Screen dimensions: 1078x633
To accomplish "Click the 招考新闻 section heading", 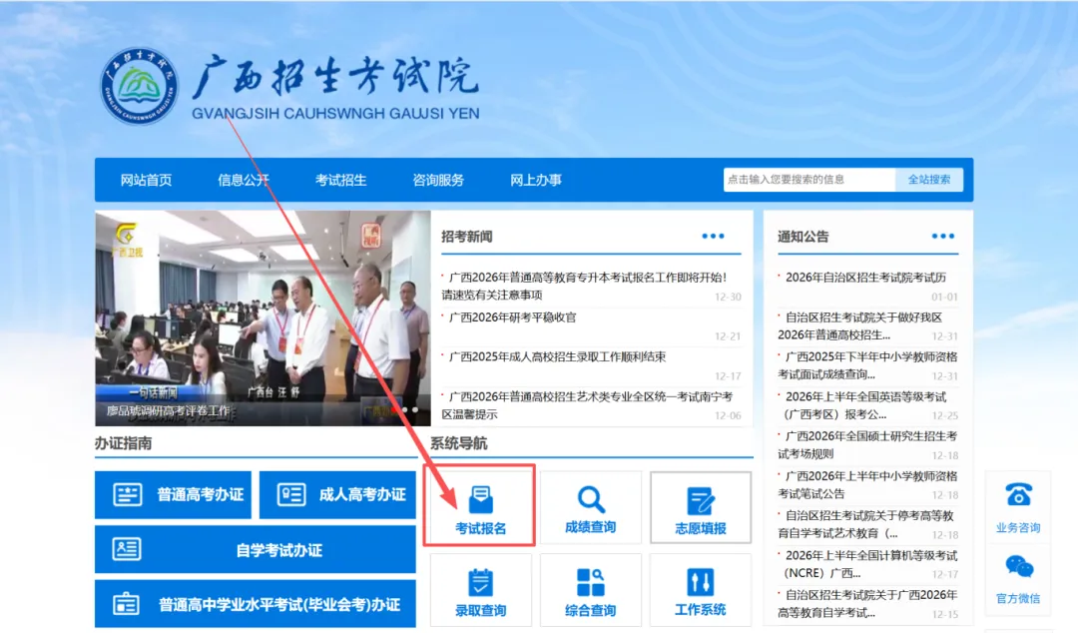I will (x=466, y=237).
